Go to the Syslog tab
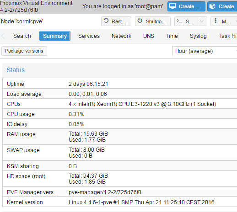 (198, 36)
